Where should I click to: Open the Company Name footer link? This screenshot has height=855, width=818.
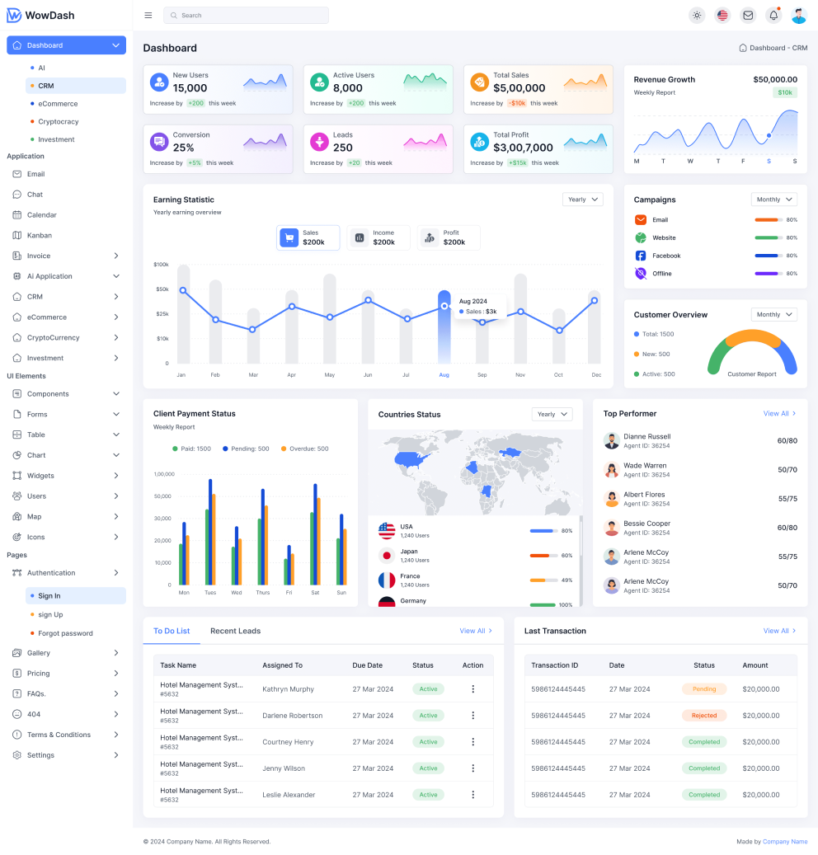point(785,841)
